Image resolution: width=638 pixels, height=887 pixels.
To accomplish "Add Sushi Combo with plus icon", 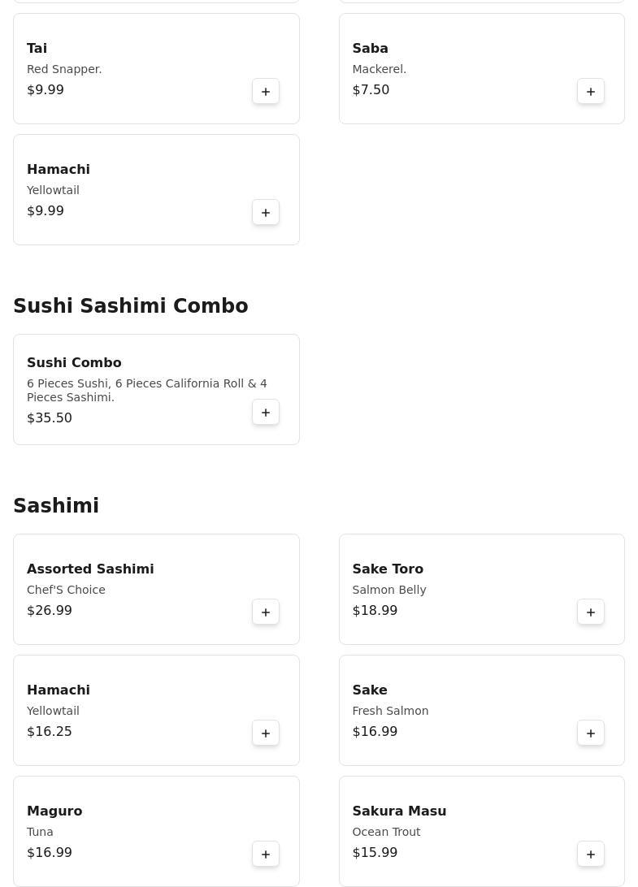I will (x=266, y=413).
